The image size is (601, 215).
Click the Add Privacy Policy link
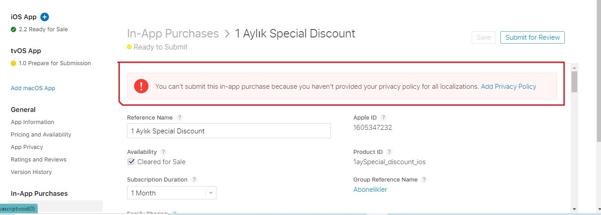508,87
